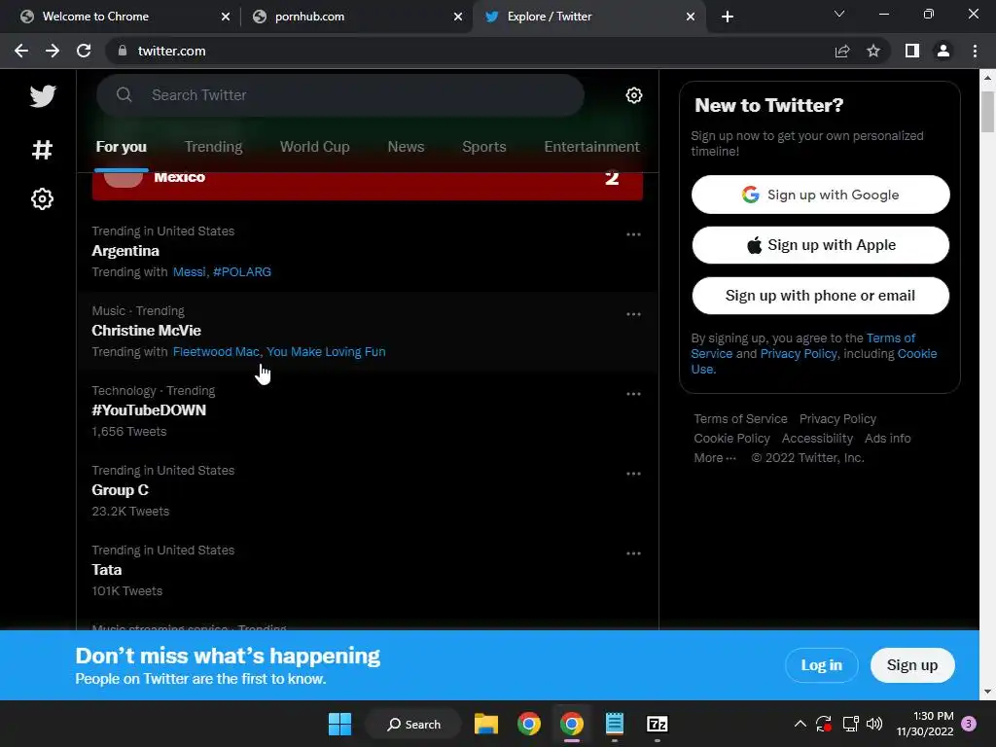Open Settings gear in left sidebar
The height and width of the screenshot is (747, 996).
coord(42,198)
